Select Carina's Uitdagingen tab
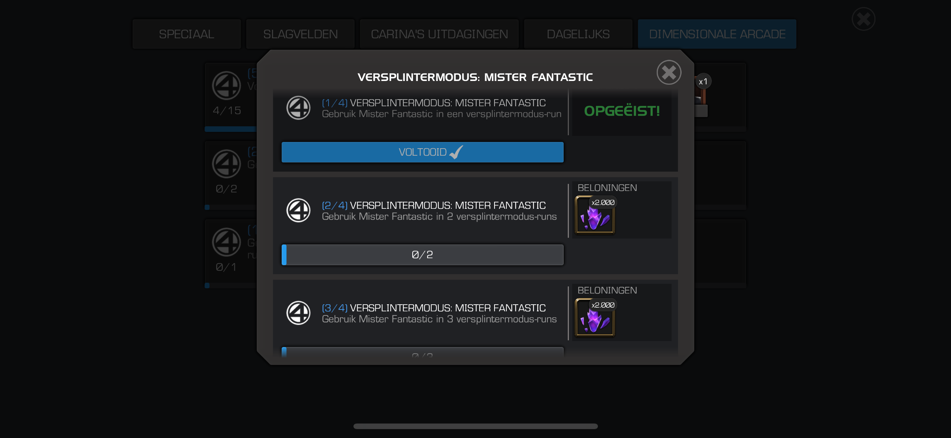Image resolution: width=951 pixels, height=438 pixels. [x=439, y=34]
